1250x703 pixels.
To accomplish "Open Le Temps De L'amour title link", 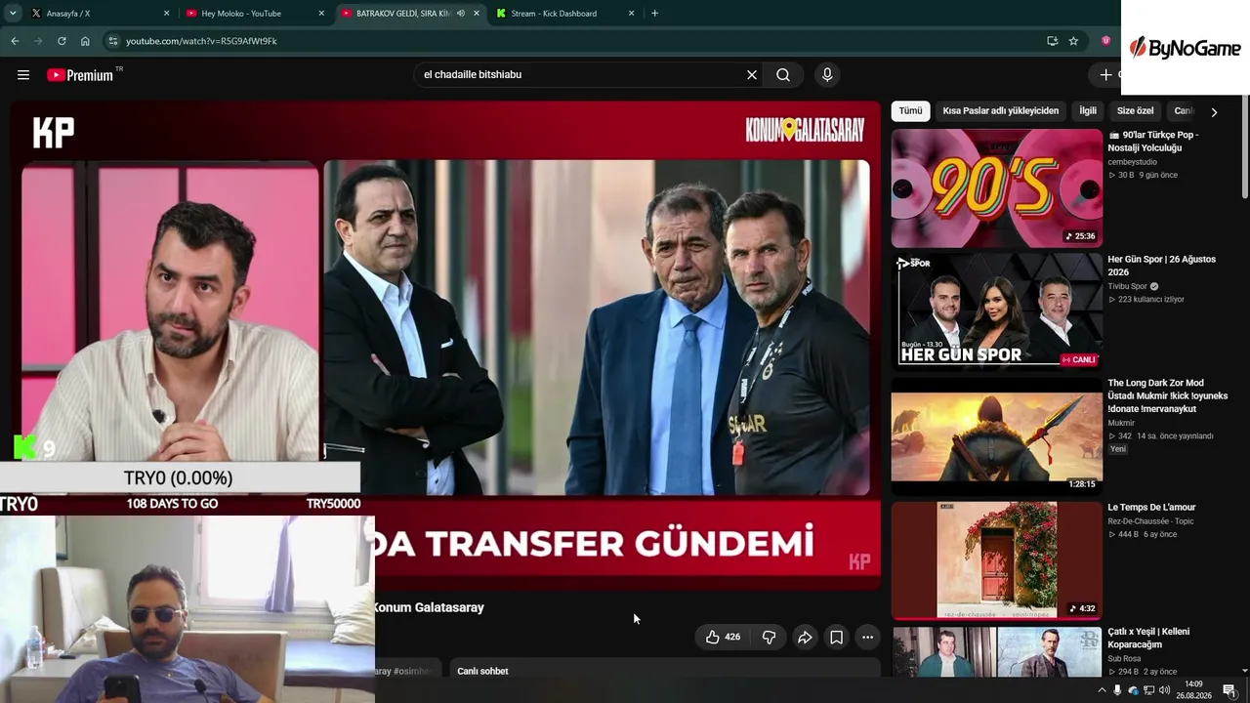I will pos(1151,508).
